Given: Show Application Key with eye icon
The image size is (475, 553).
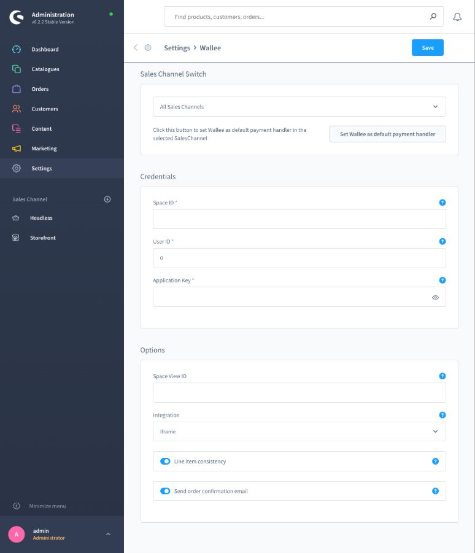Looking at the screenshot, I should pyautogui.click(x=435, y=297).
